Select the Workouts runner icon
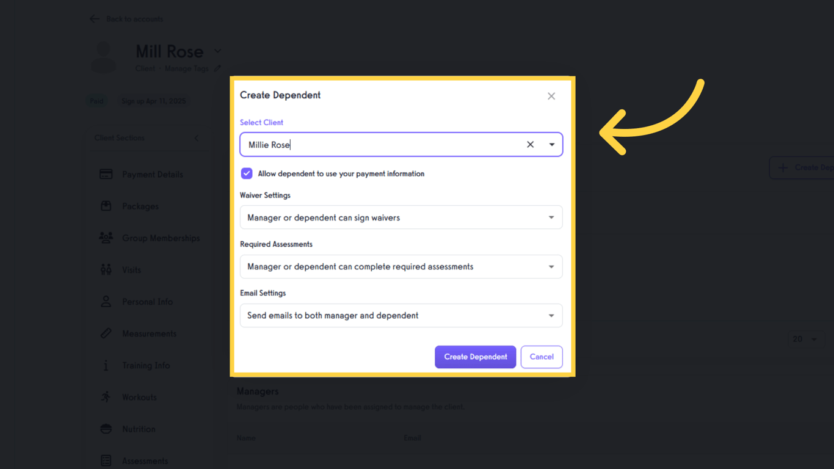 point(105,397)
